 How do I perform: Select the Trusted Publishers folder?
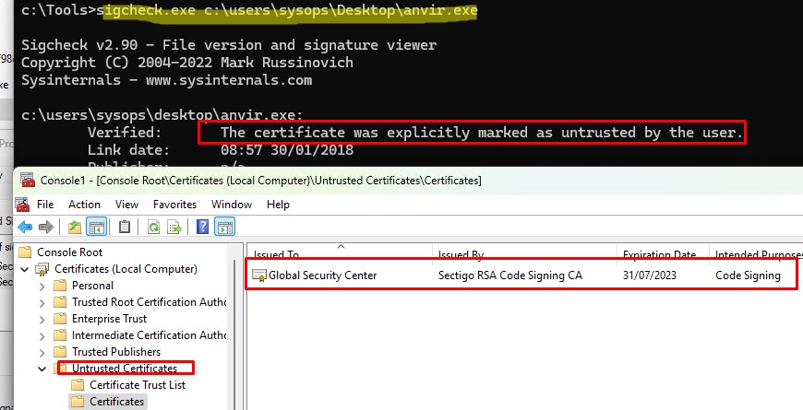tap(116, 352)
